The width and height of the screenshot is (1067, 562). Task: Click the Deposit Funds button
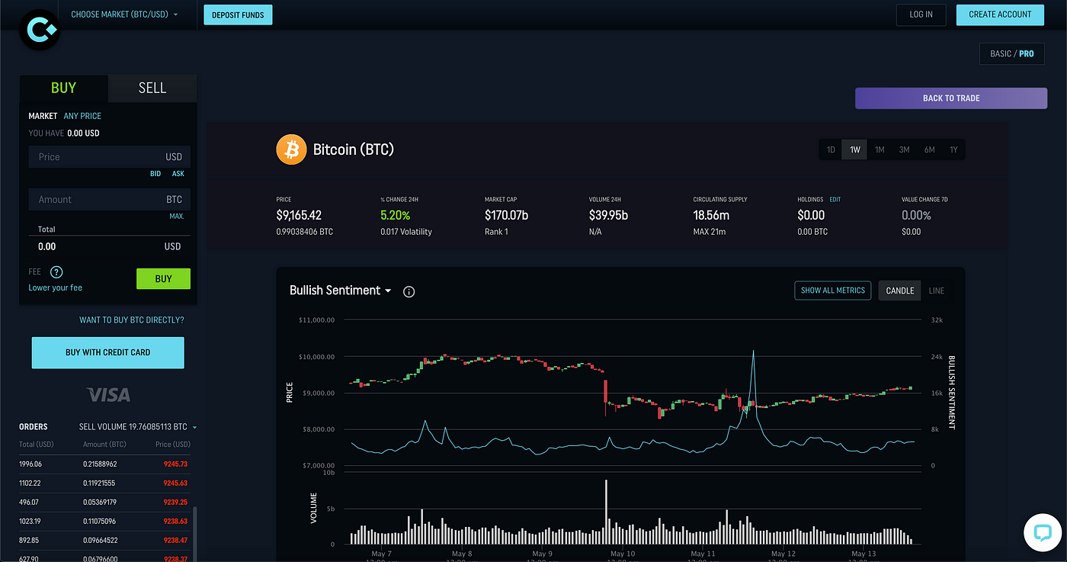238,14
